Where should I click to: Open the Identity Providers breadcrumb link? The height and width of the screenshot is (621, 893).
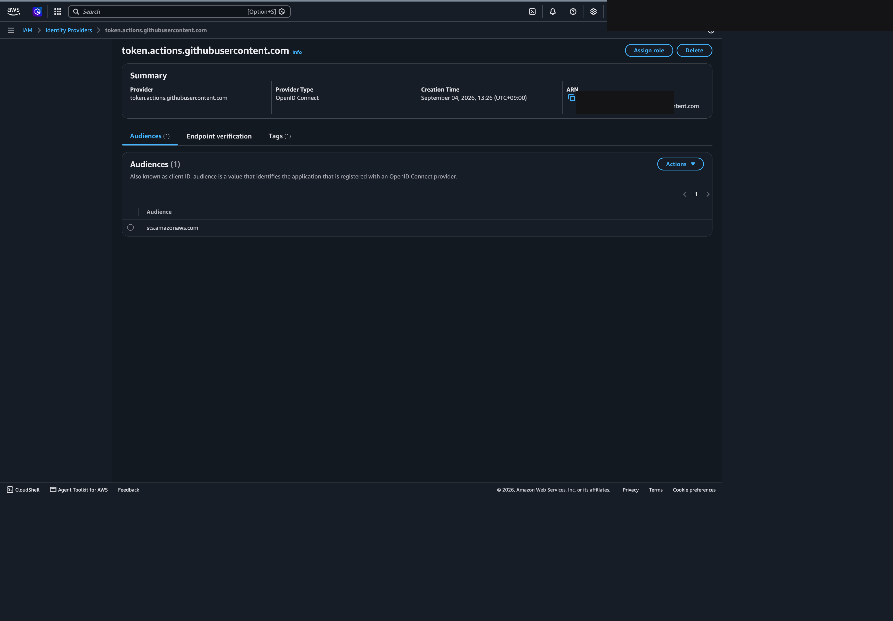pos(69,30)
